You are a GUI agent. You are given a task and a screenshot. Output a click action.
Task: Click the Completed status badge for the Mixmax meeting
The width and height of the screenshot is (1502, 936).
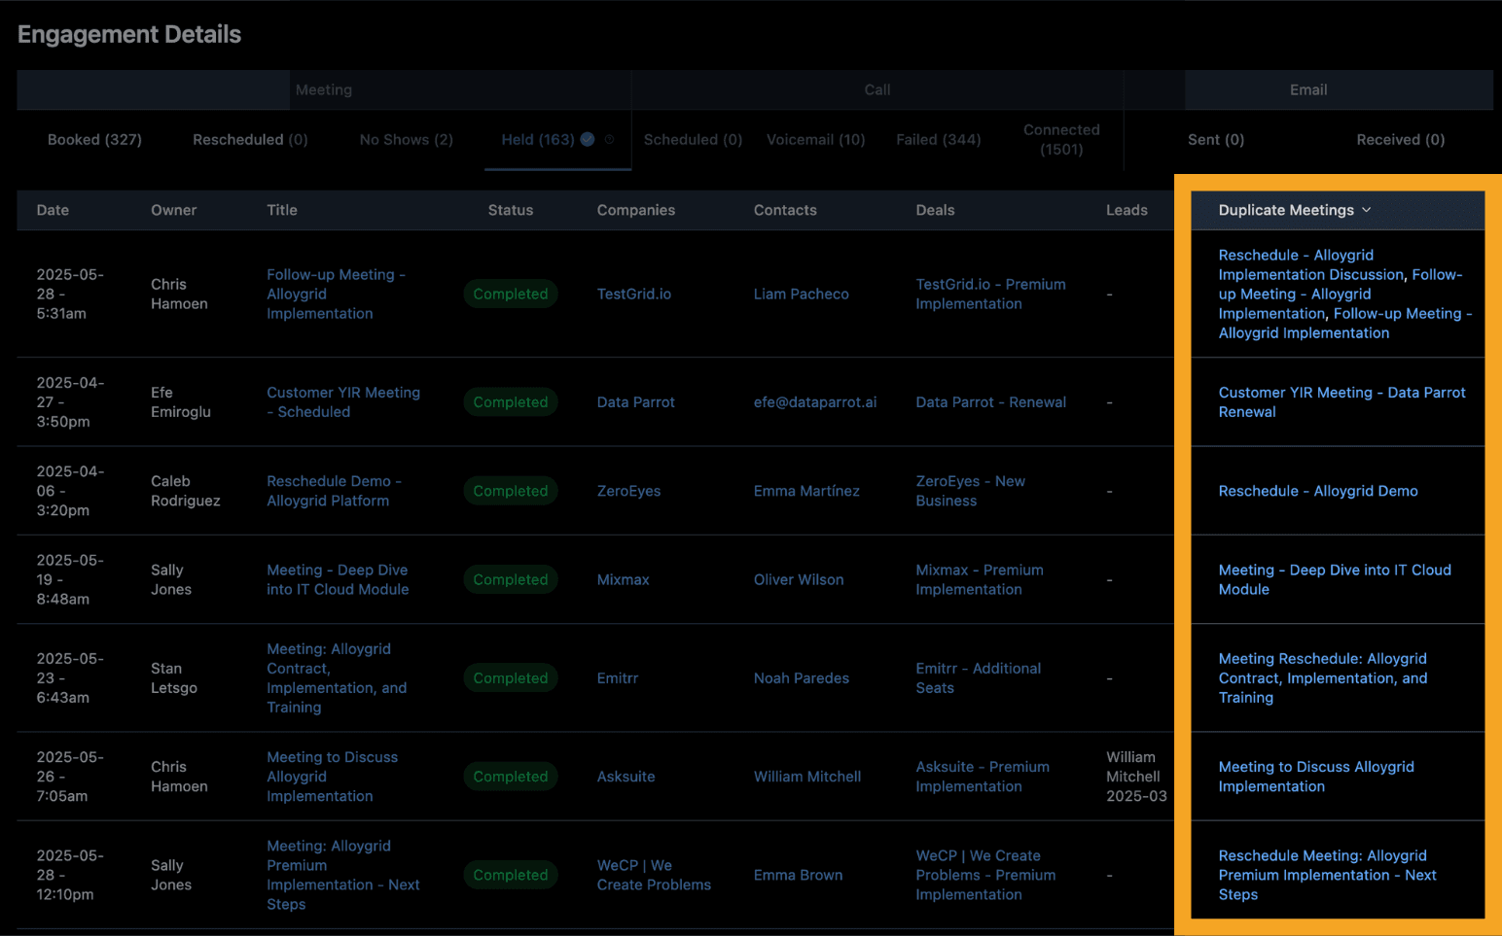point(510,579)
